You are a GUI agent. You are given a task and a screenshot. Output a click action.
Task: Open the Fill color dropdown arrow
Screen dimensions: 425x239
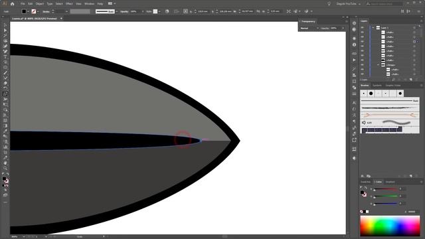click(28, 11)
